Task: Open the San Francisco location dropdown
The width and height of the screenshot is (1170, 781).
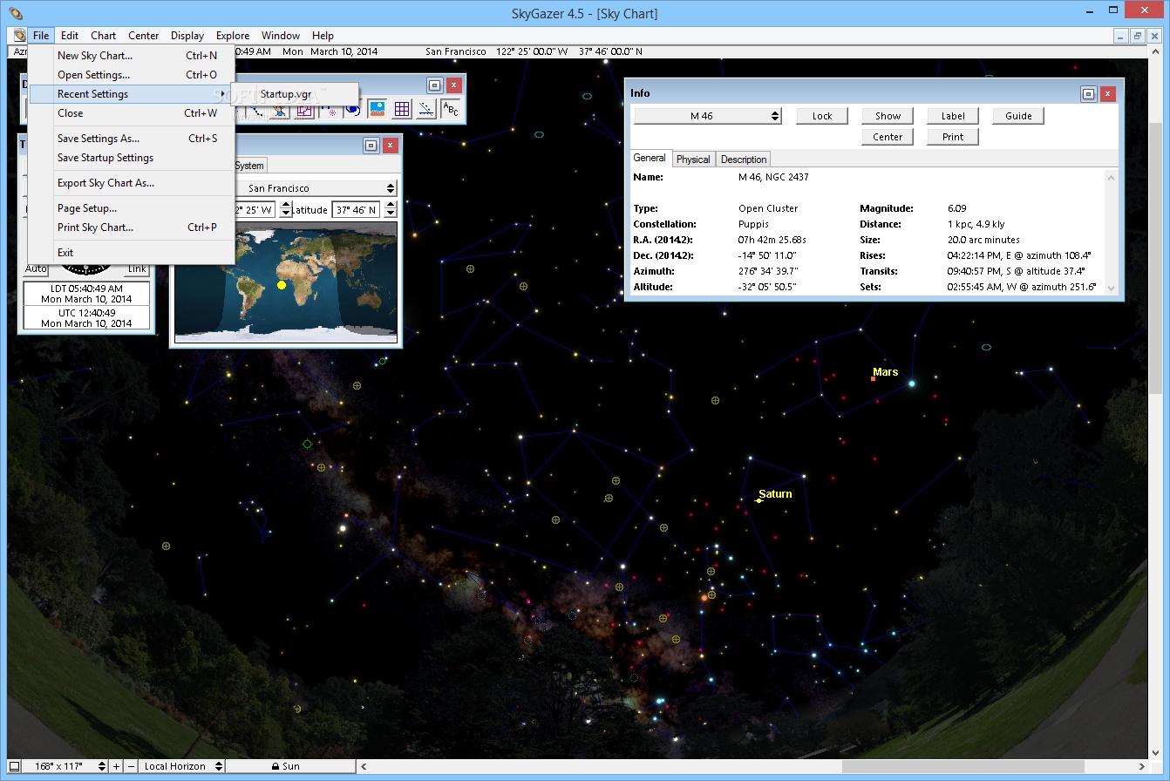Action: pos(316,188)
